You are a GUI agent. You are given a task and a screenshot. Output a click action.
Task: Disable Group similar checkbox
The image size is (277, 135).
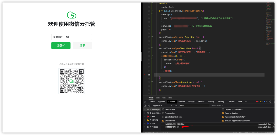click(163, 121)
